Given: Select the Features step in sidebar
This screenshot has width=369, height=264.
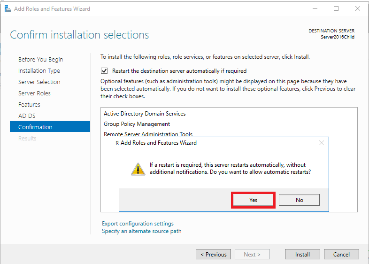Looking at the screenshot, I should coord(29,105).
